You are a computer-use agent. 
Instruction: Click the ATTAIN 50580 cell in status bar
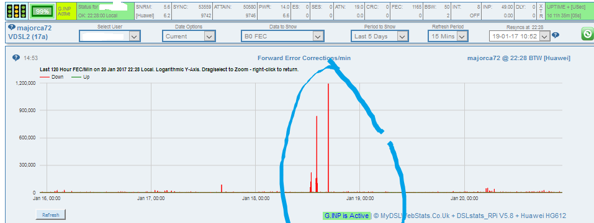[x=235, y=11]
